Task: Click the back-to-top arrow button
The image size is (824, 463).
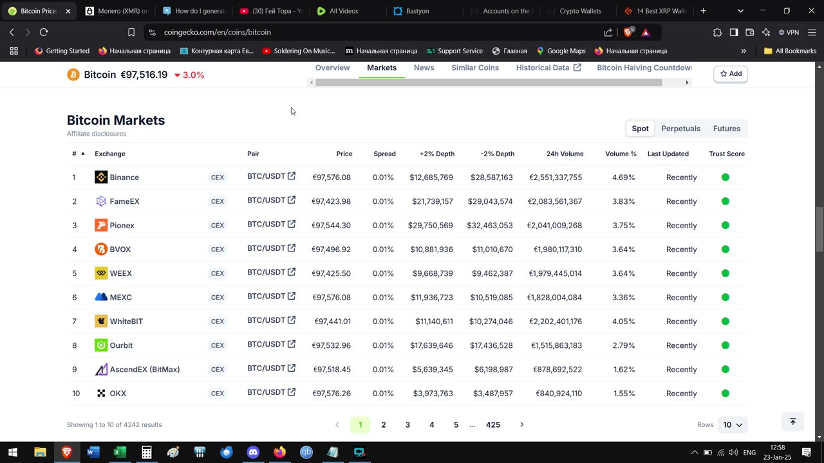Action: click(x=793, y=422)
